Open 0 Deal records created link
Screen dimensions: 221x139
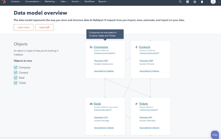102,110
